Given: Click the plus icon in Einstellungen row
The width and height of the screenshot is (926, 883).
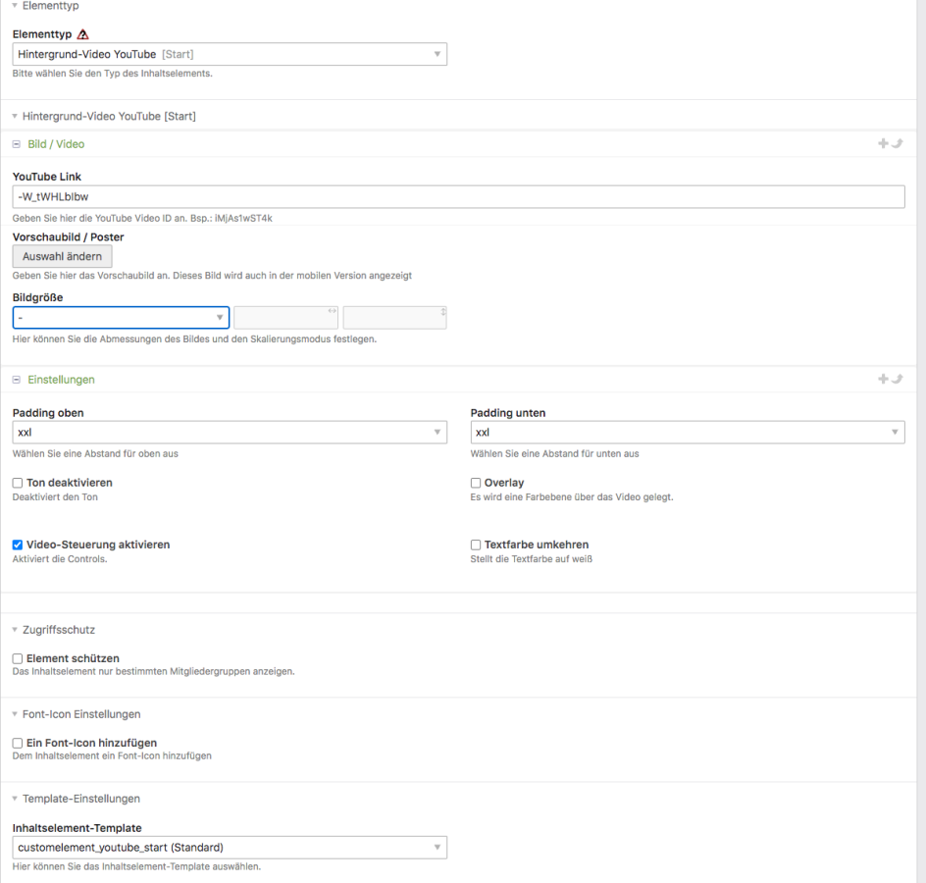Looking at the screenshot, I should click(x=883, y=380).
